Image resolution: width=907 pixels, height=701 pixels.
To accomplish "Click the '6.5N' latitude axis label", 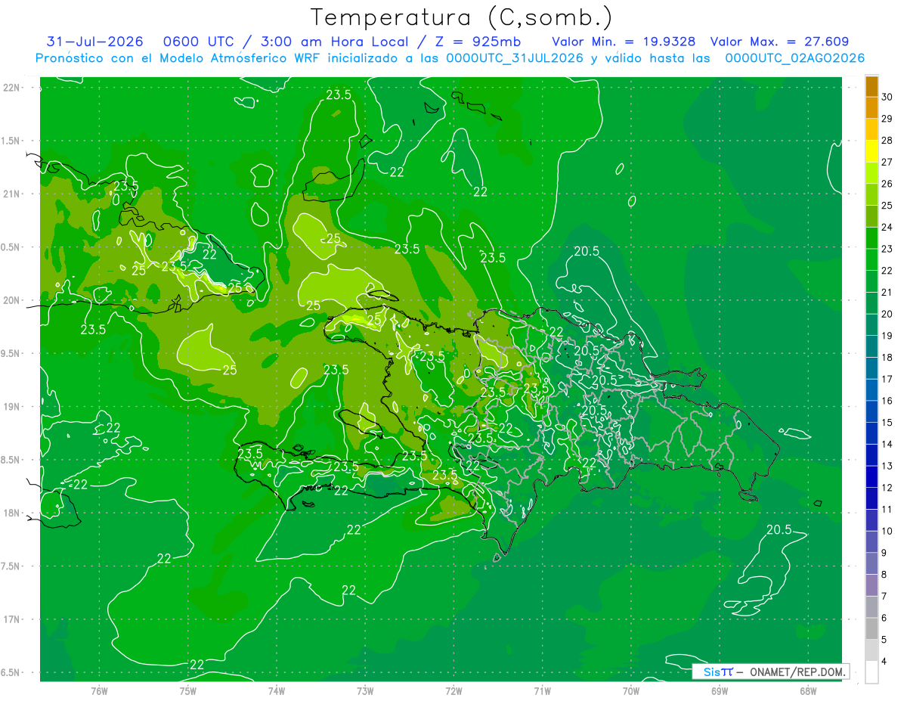I will point(11,672).
